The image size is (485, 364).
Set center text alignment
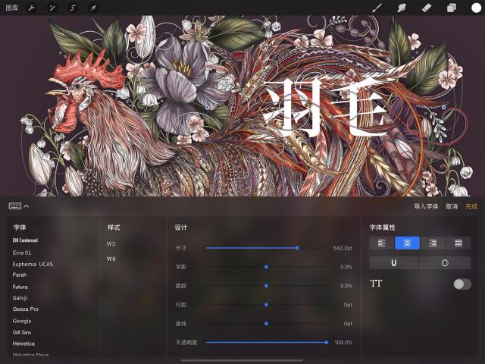point(407,243)
